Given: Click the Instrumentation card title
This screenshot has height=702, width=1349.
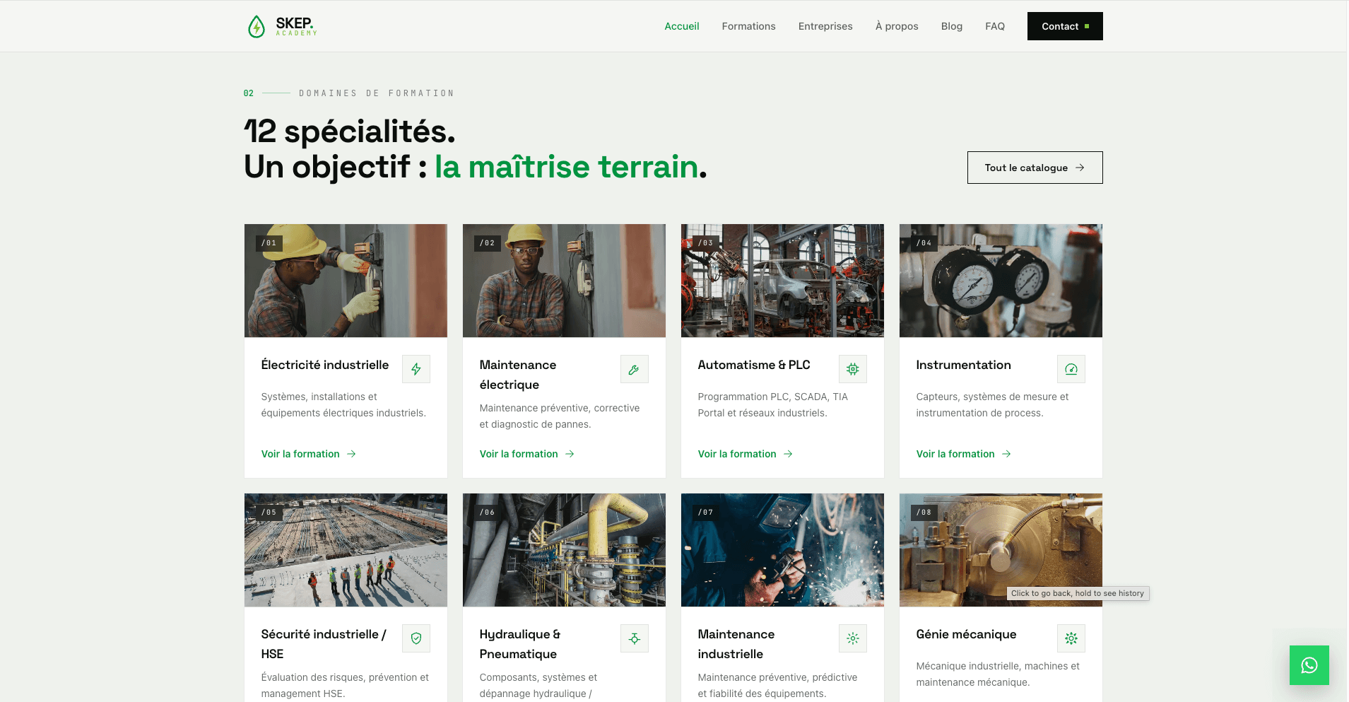Looking at the screenshot, I should (x=964, y=365).
